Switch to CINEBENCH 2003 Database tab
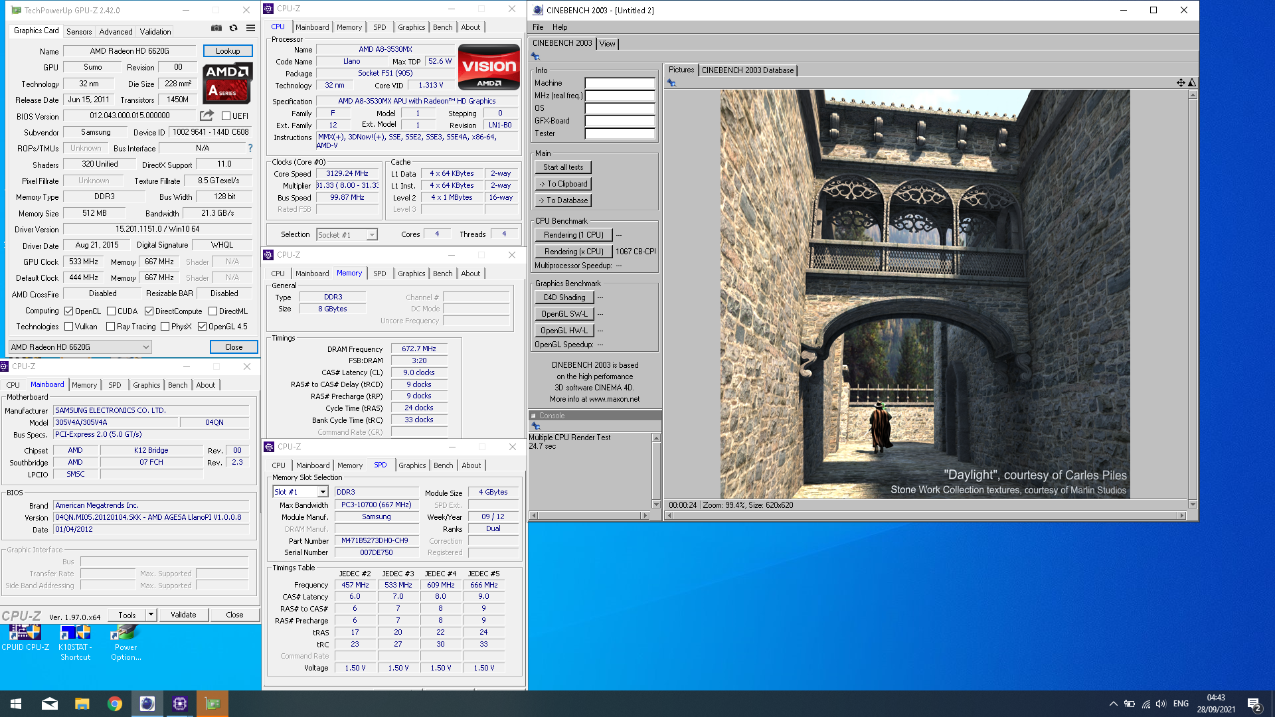 748,70
